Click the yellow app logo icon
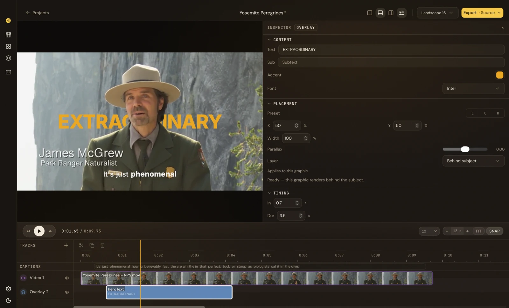The width and height of the screenshot is (509, 308). (8, 21)
